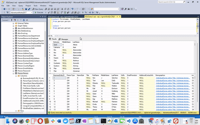Switch to the SQLQuery3.sql tab

(x=63, y=17)
